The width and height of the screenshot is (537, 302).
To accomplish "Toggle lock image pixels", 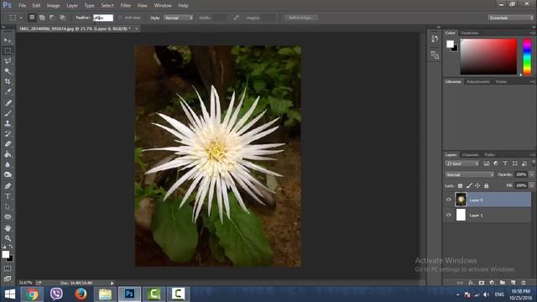I will tap(469, 185).
